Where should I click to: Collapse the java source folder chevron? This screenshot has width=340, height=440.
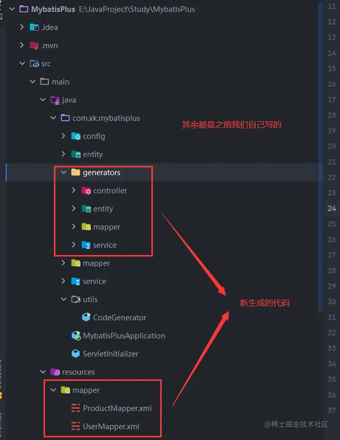pyautogui.click(x=43, y=100)
